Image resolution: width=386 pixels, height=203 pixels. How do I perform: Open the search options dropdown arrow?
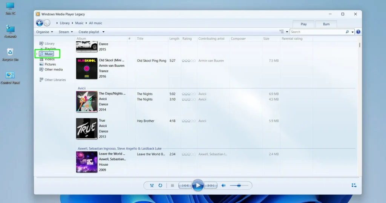point(352,32)
